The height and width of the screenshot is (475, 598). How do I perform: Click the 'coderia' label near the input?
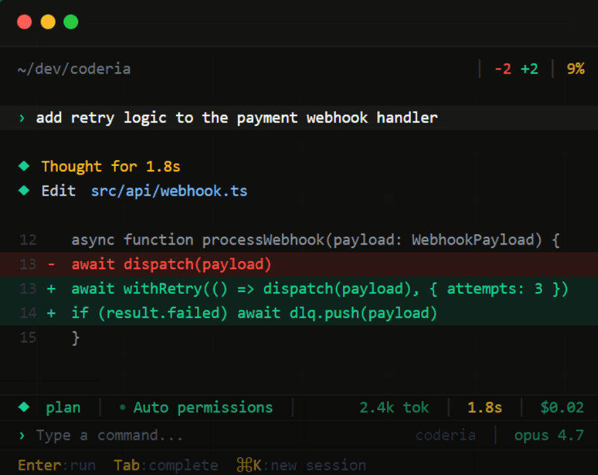[446, 435]
